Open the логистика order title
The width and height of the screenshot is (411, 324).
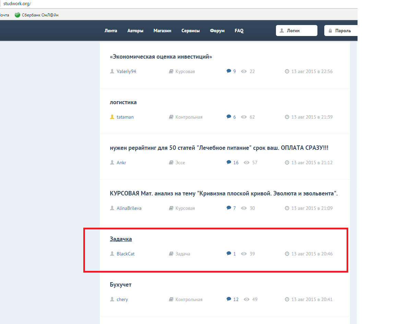pos(123,102)
